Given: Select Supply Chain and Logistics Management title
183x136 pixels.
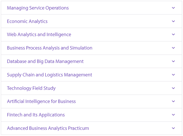Looking at the screenshot, I should 49,75.
